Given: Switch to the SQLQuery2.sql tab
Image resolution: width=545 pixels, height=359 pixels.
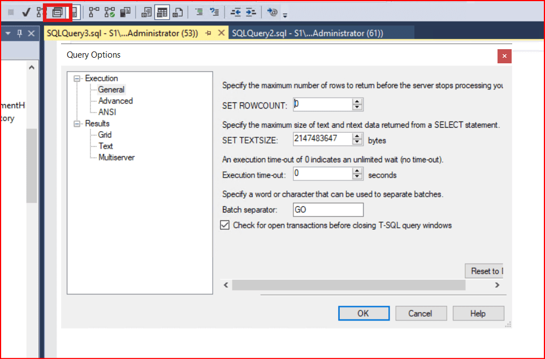Looking at the screenshot, I should pos(307,33).
